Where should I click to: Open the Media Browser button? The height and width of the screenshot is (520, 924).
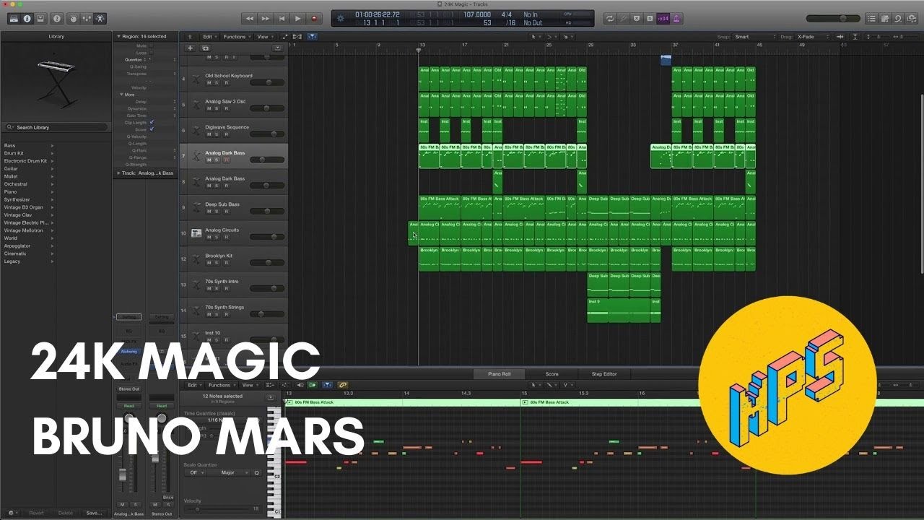(911, 18)
